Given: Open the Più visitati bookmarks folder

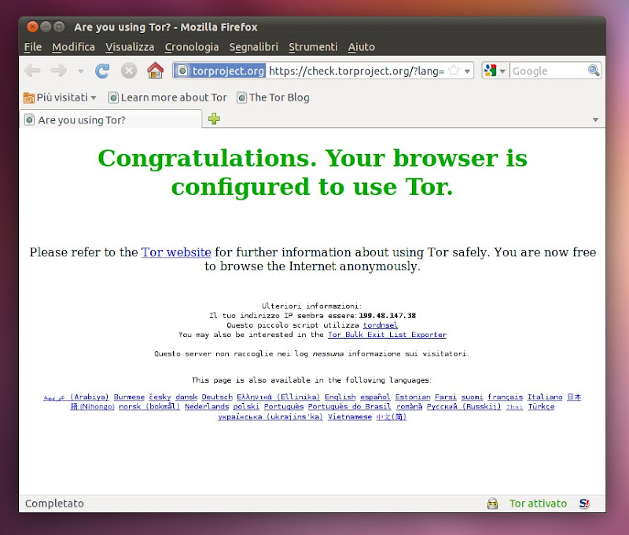Looking at the screenshot, I should (60, 97).
